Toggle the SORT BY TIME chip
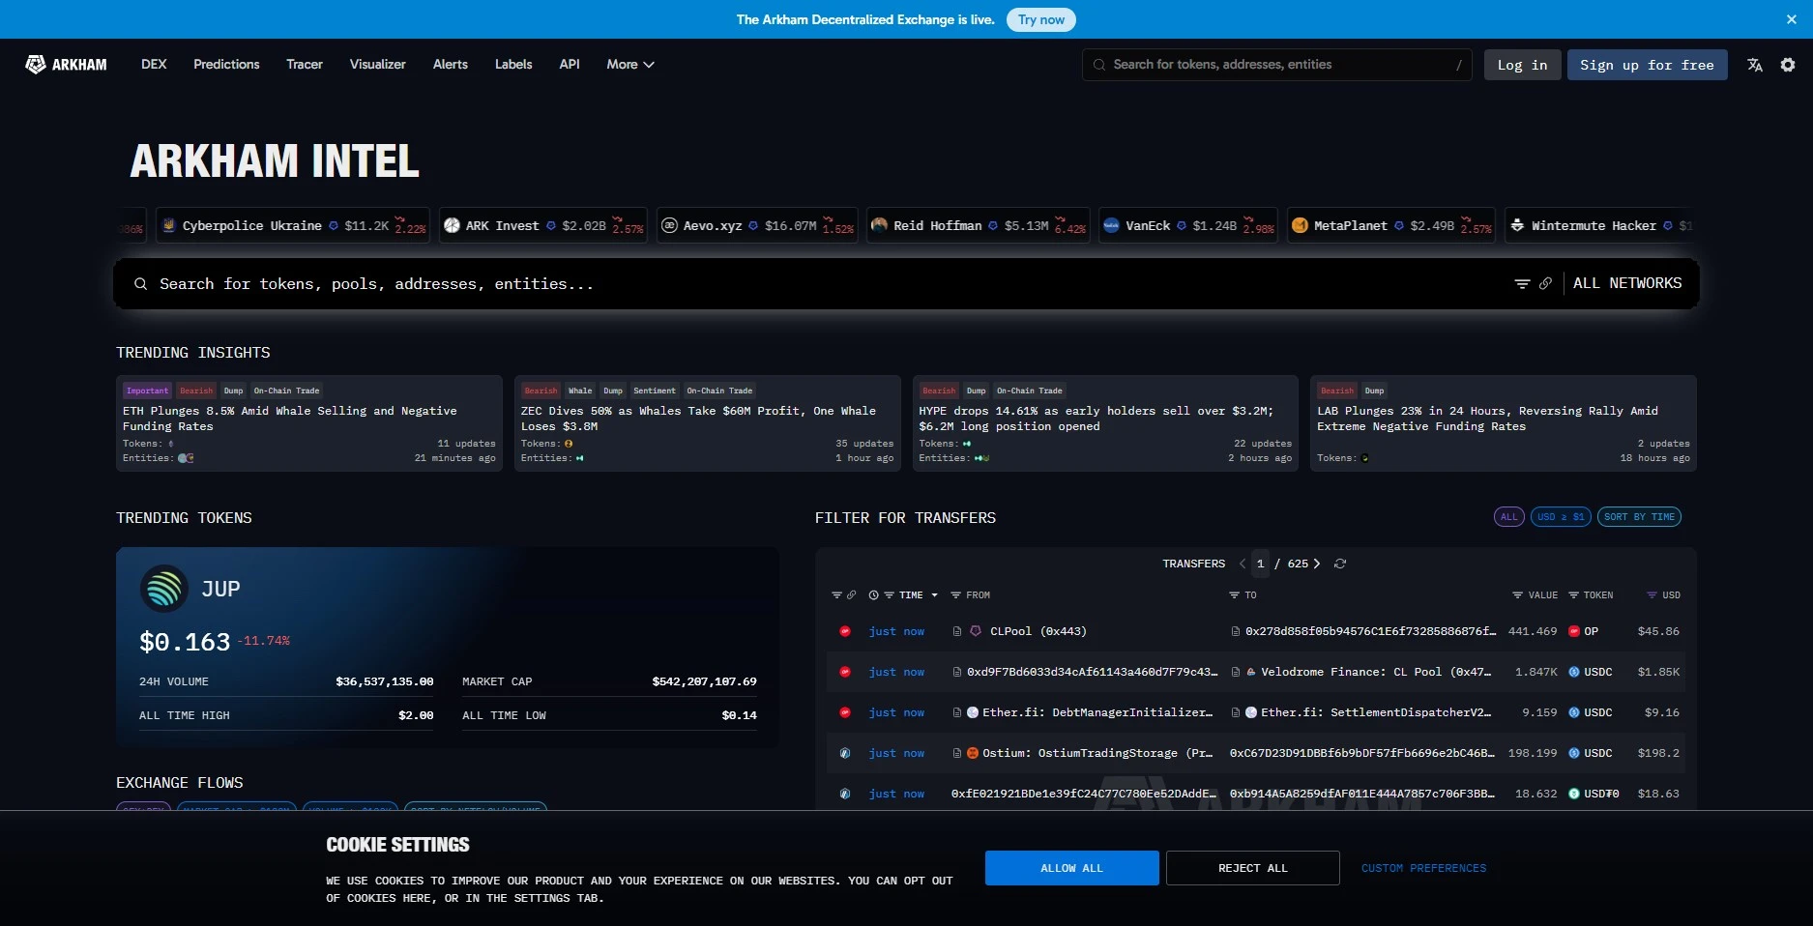Viewport: 1813px width, 926px height. (1639, 517)
